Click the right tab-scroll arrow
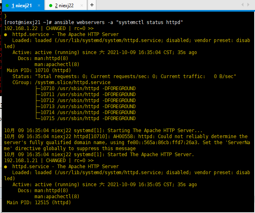Image resolution: width=255 pixels, height=213 pixels. coord(248,4)
